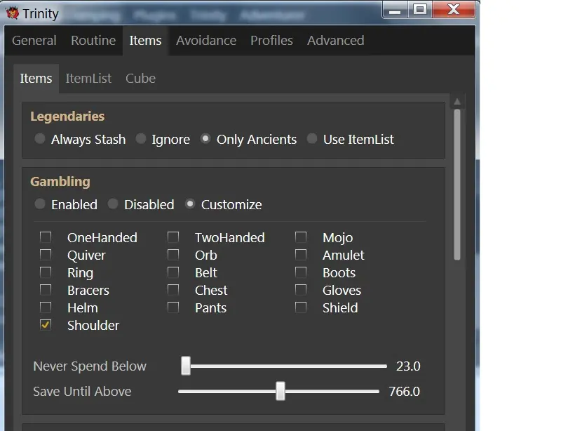Check the Quiver checkbox

(46, 254)
